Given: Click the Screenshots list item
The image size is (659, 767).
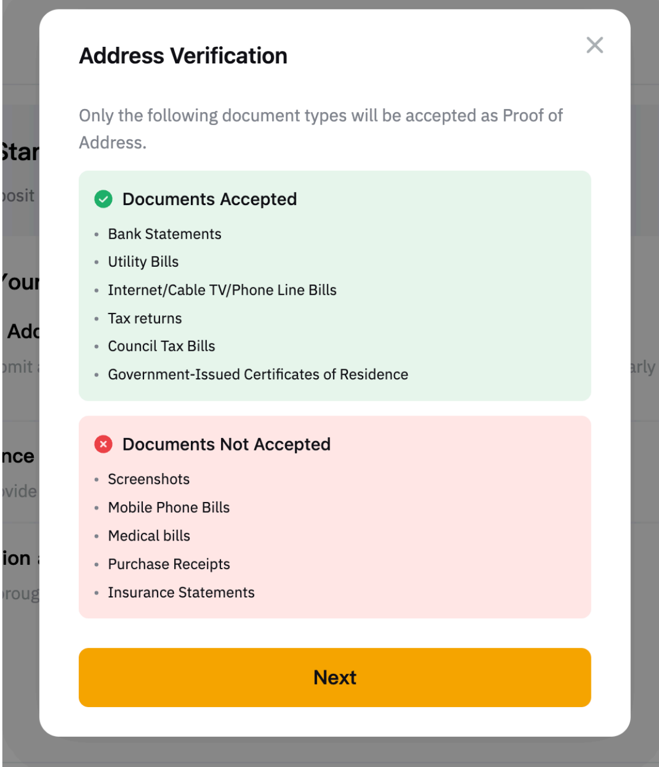Looking at the screenshot, I should point(149,479).
